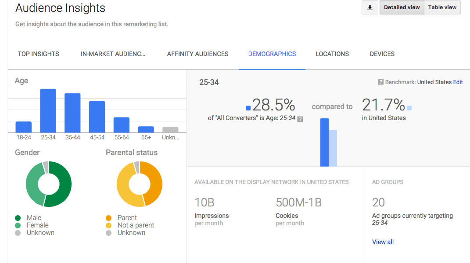470x263 pixels.
Task: Click the download report icon
Action: (x=370, y=7)
